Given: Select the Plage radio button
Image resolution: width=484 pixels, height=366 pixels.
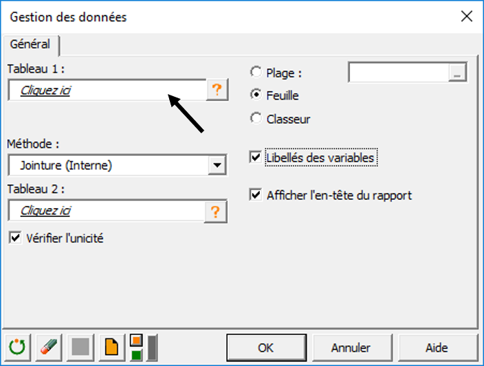Looking at the screenshot, I should (256, 73).
